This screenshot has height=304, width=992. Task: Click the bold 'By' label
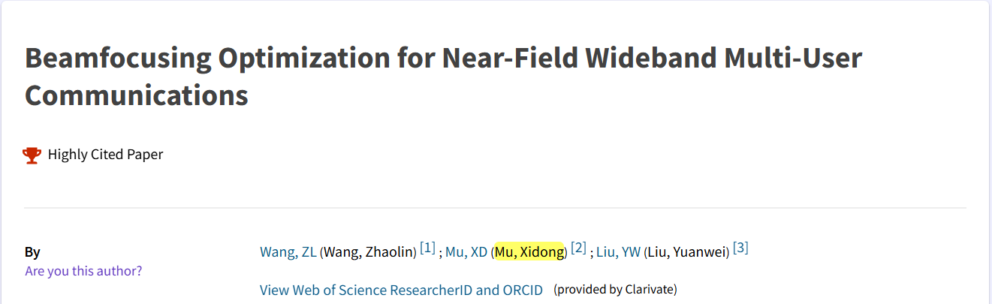pyautogui.click(x=32, y=252)
